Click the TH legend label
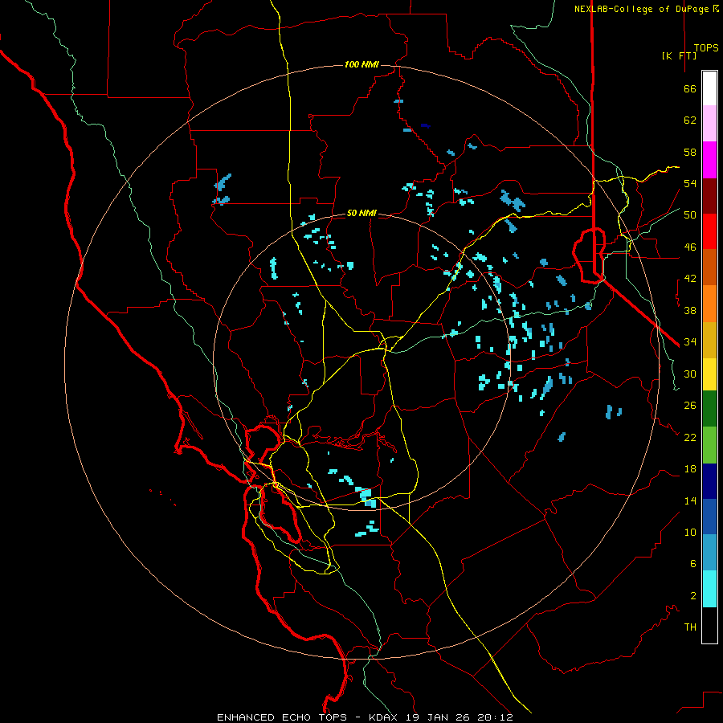 (690, 627)
